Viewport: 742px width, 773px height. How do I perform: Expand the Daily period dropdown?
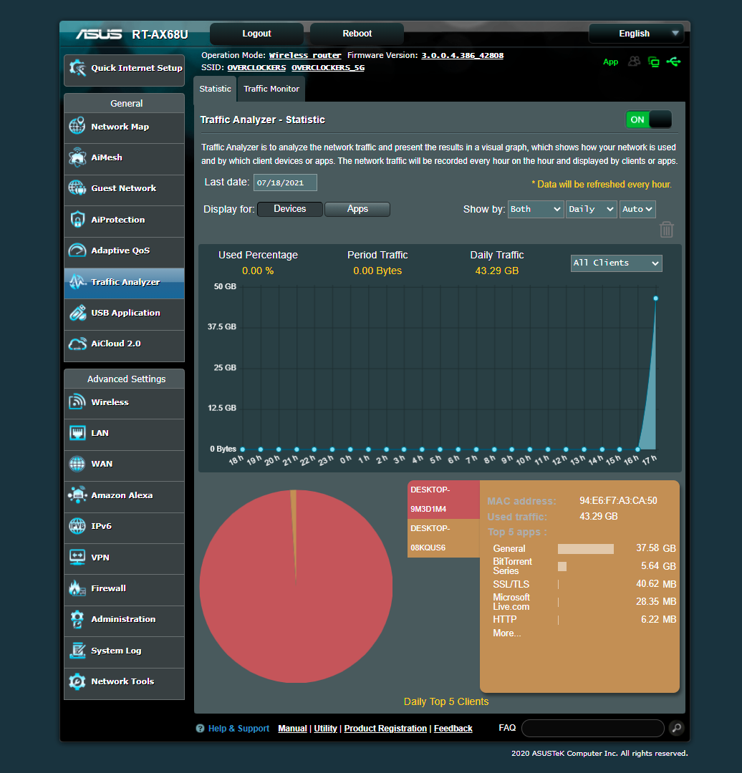(591, 209)
